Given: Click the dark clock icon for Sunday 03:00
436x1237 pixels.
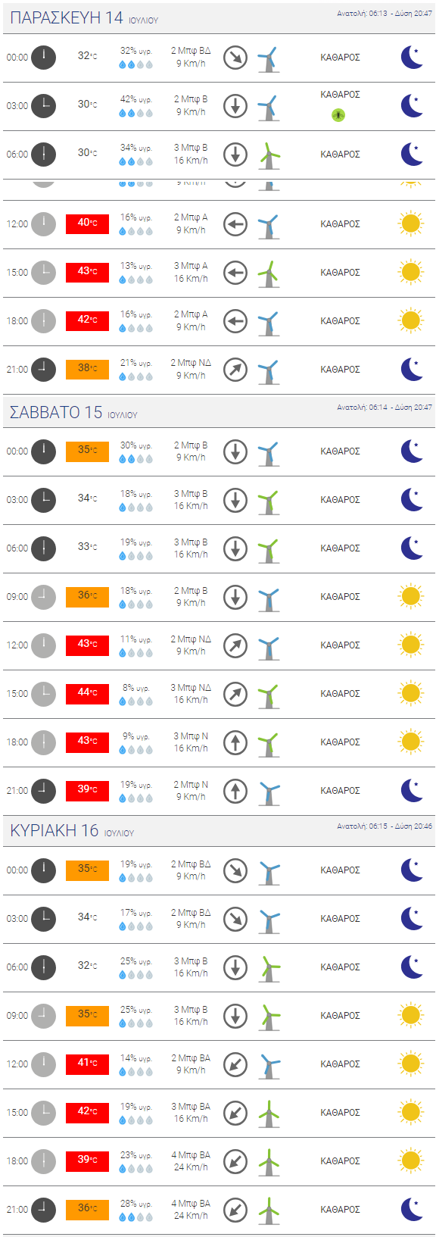Looking at the screenshot, I should (x=44, y=919).
